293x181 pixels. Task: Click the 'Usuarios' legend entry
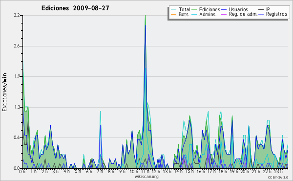point(238,9)
